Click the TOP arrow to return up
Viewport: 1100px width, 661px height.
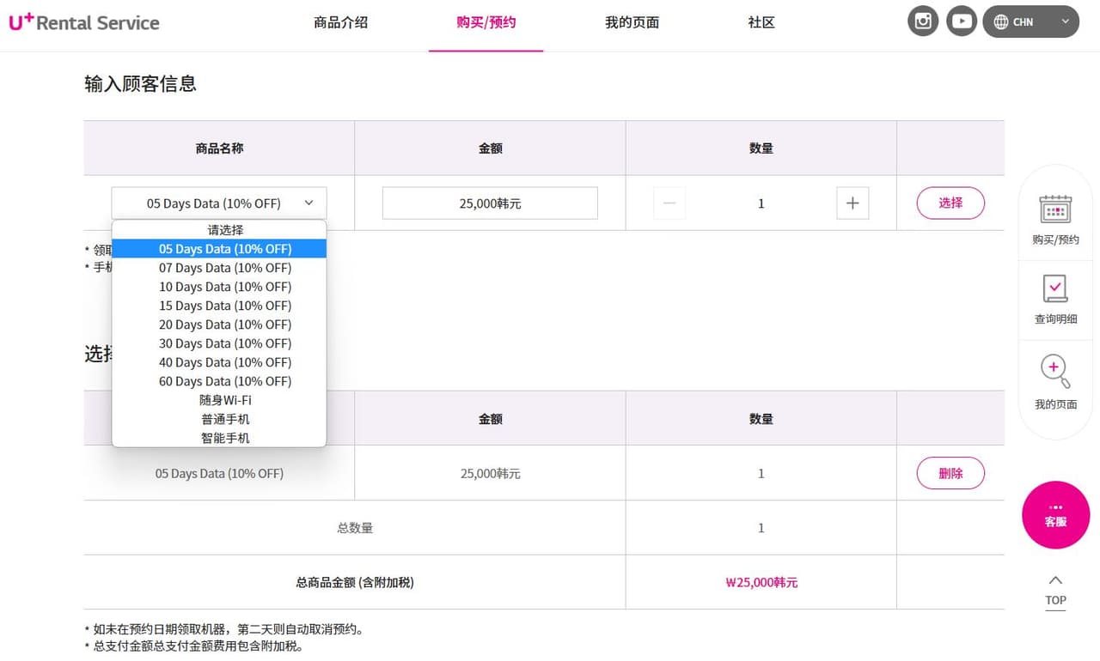pos(1055,591)
